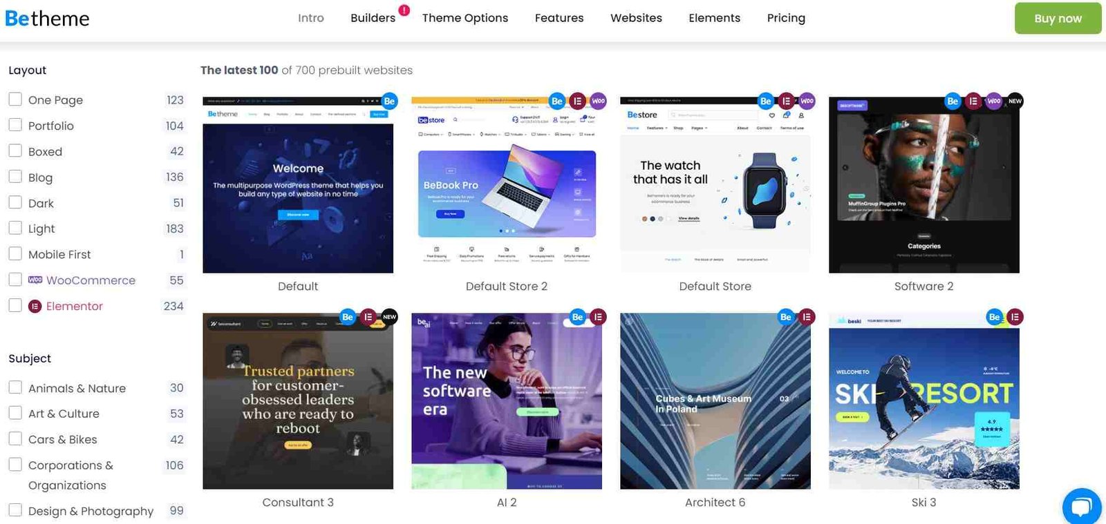This screenshot has width=1106, height=524.
Task: Tick the Art & Culture subject checkbox
Action: click(x=15, y=413)
